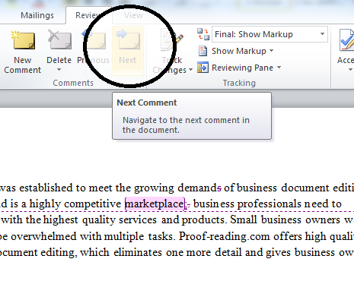This screenshot has width=354, height=281.
Task: Open the Accept dropdown arrow
Action: 350,70
